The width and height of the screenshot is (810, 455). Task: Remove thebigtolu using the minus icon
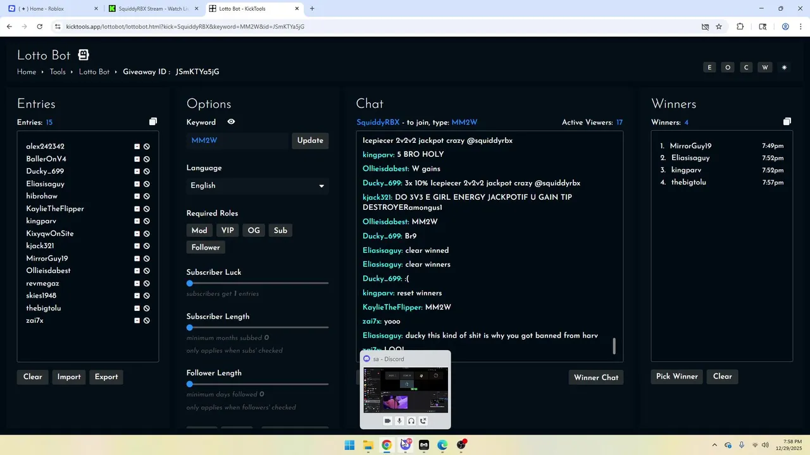click(x=137, y=308)
